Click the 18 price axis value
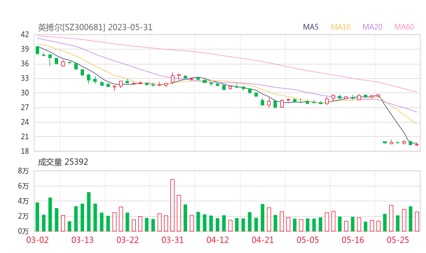Image resolution: width=426 pixels, height=253 pixels. point(25,151)
